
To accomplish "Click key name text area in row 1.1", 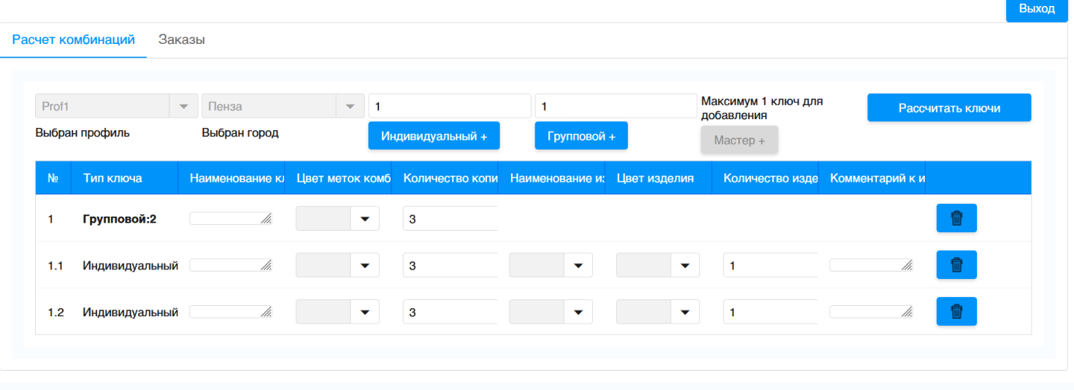I will click(230, 265).
